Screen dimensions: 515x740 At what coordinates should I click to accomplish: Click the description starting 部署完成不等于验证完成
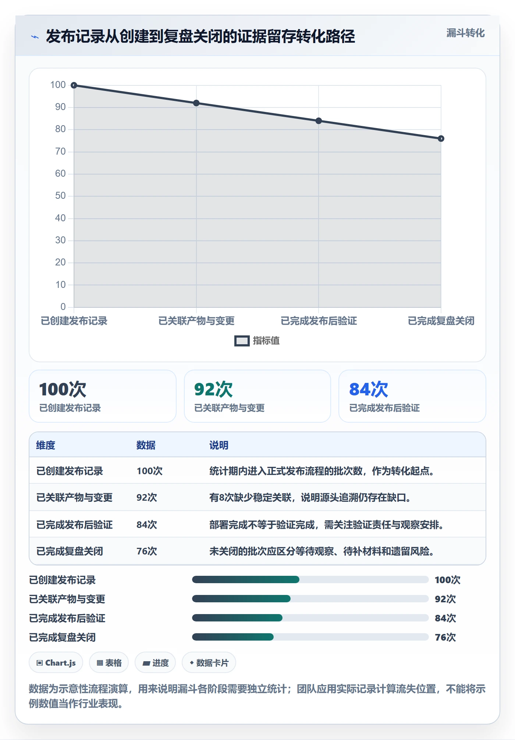[327, 525]
